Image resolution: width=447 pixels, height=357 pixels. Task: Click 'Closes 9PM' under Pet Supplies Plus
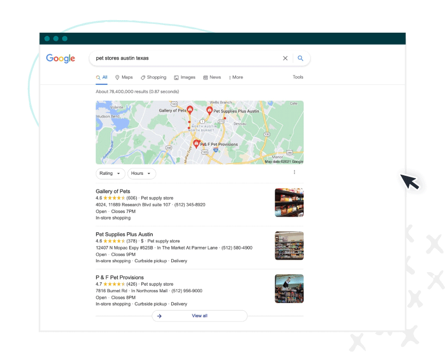[123, 255]
